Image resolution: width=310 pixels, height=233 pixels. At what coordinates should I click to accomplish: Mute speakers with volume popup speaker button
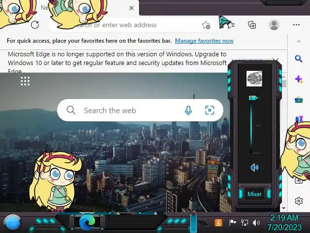pos(254,167)
